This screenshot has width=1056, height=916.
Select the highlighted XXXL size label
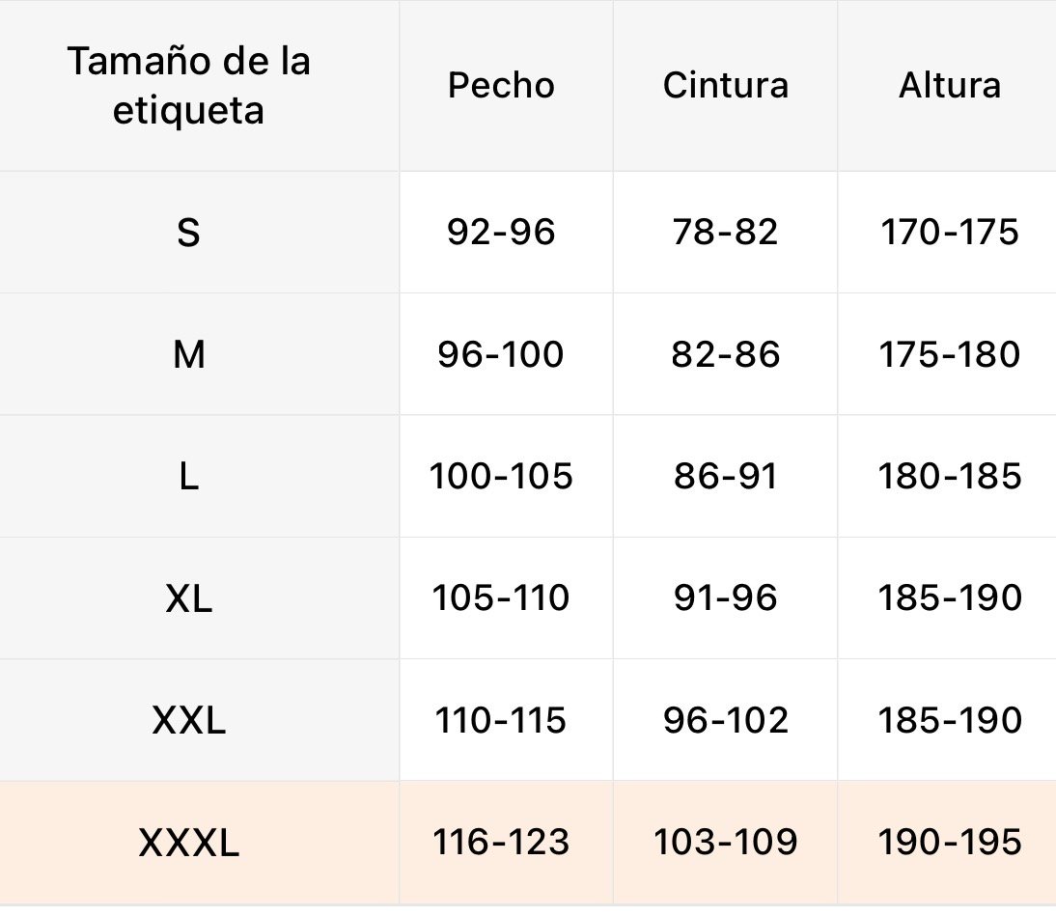coord(189,844)
